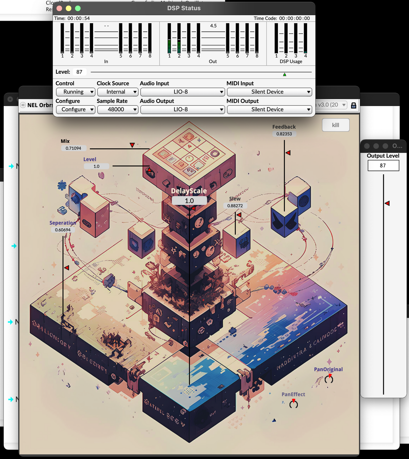Image resolution: width=409 pixels, height=459 pixels.
Task: Click the lock icon in the window toolbar
Action: coord(353,105)
